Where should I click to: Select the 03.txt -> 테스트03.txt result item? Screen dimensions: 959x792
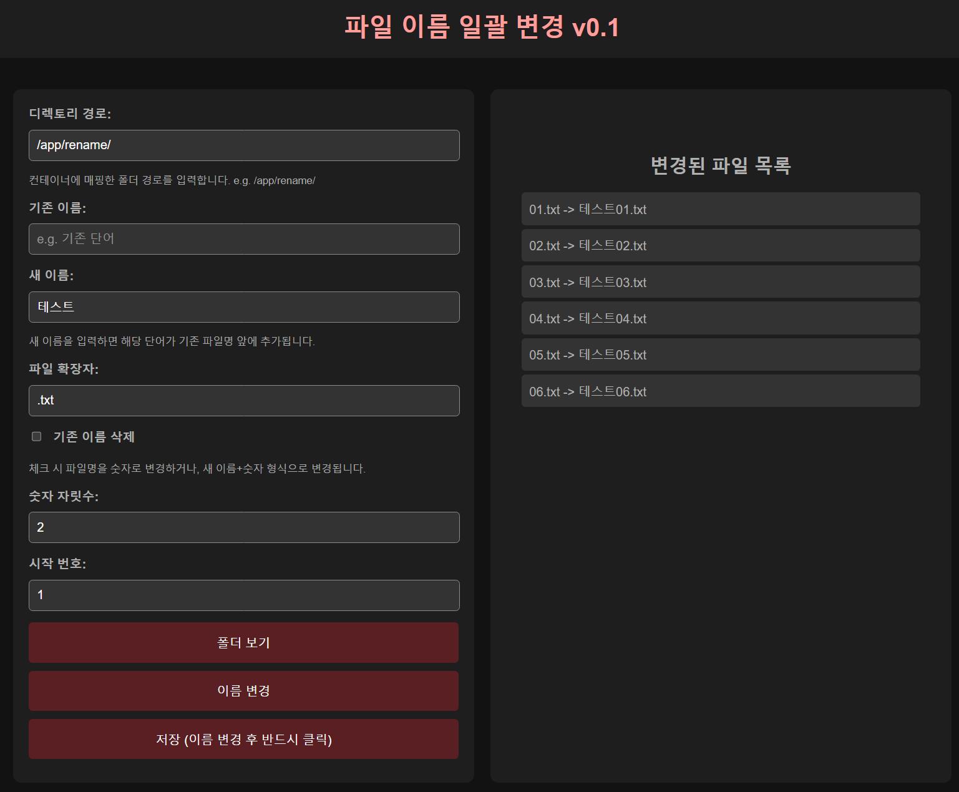coord(721,282)
